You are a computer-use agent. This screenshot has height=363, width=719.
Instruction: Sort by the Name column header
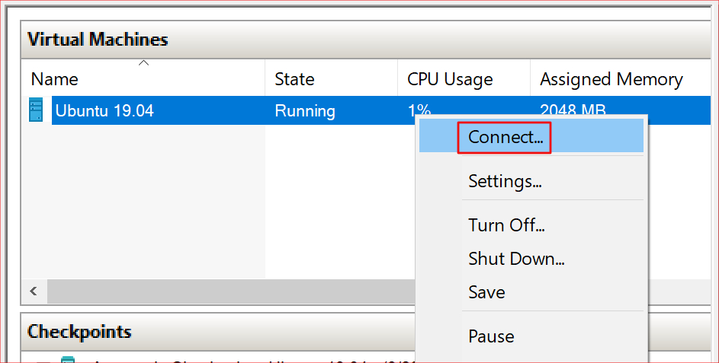coord(55,79)
